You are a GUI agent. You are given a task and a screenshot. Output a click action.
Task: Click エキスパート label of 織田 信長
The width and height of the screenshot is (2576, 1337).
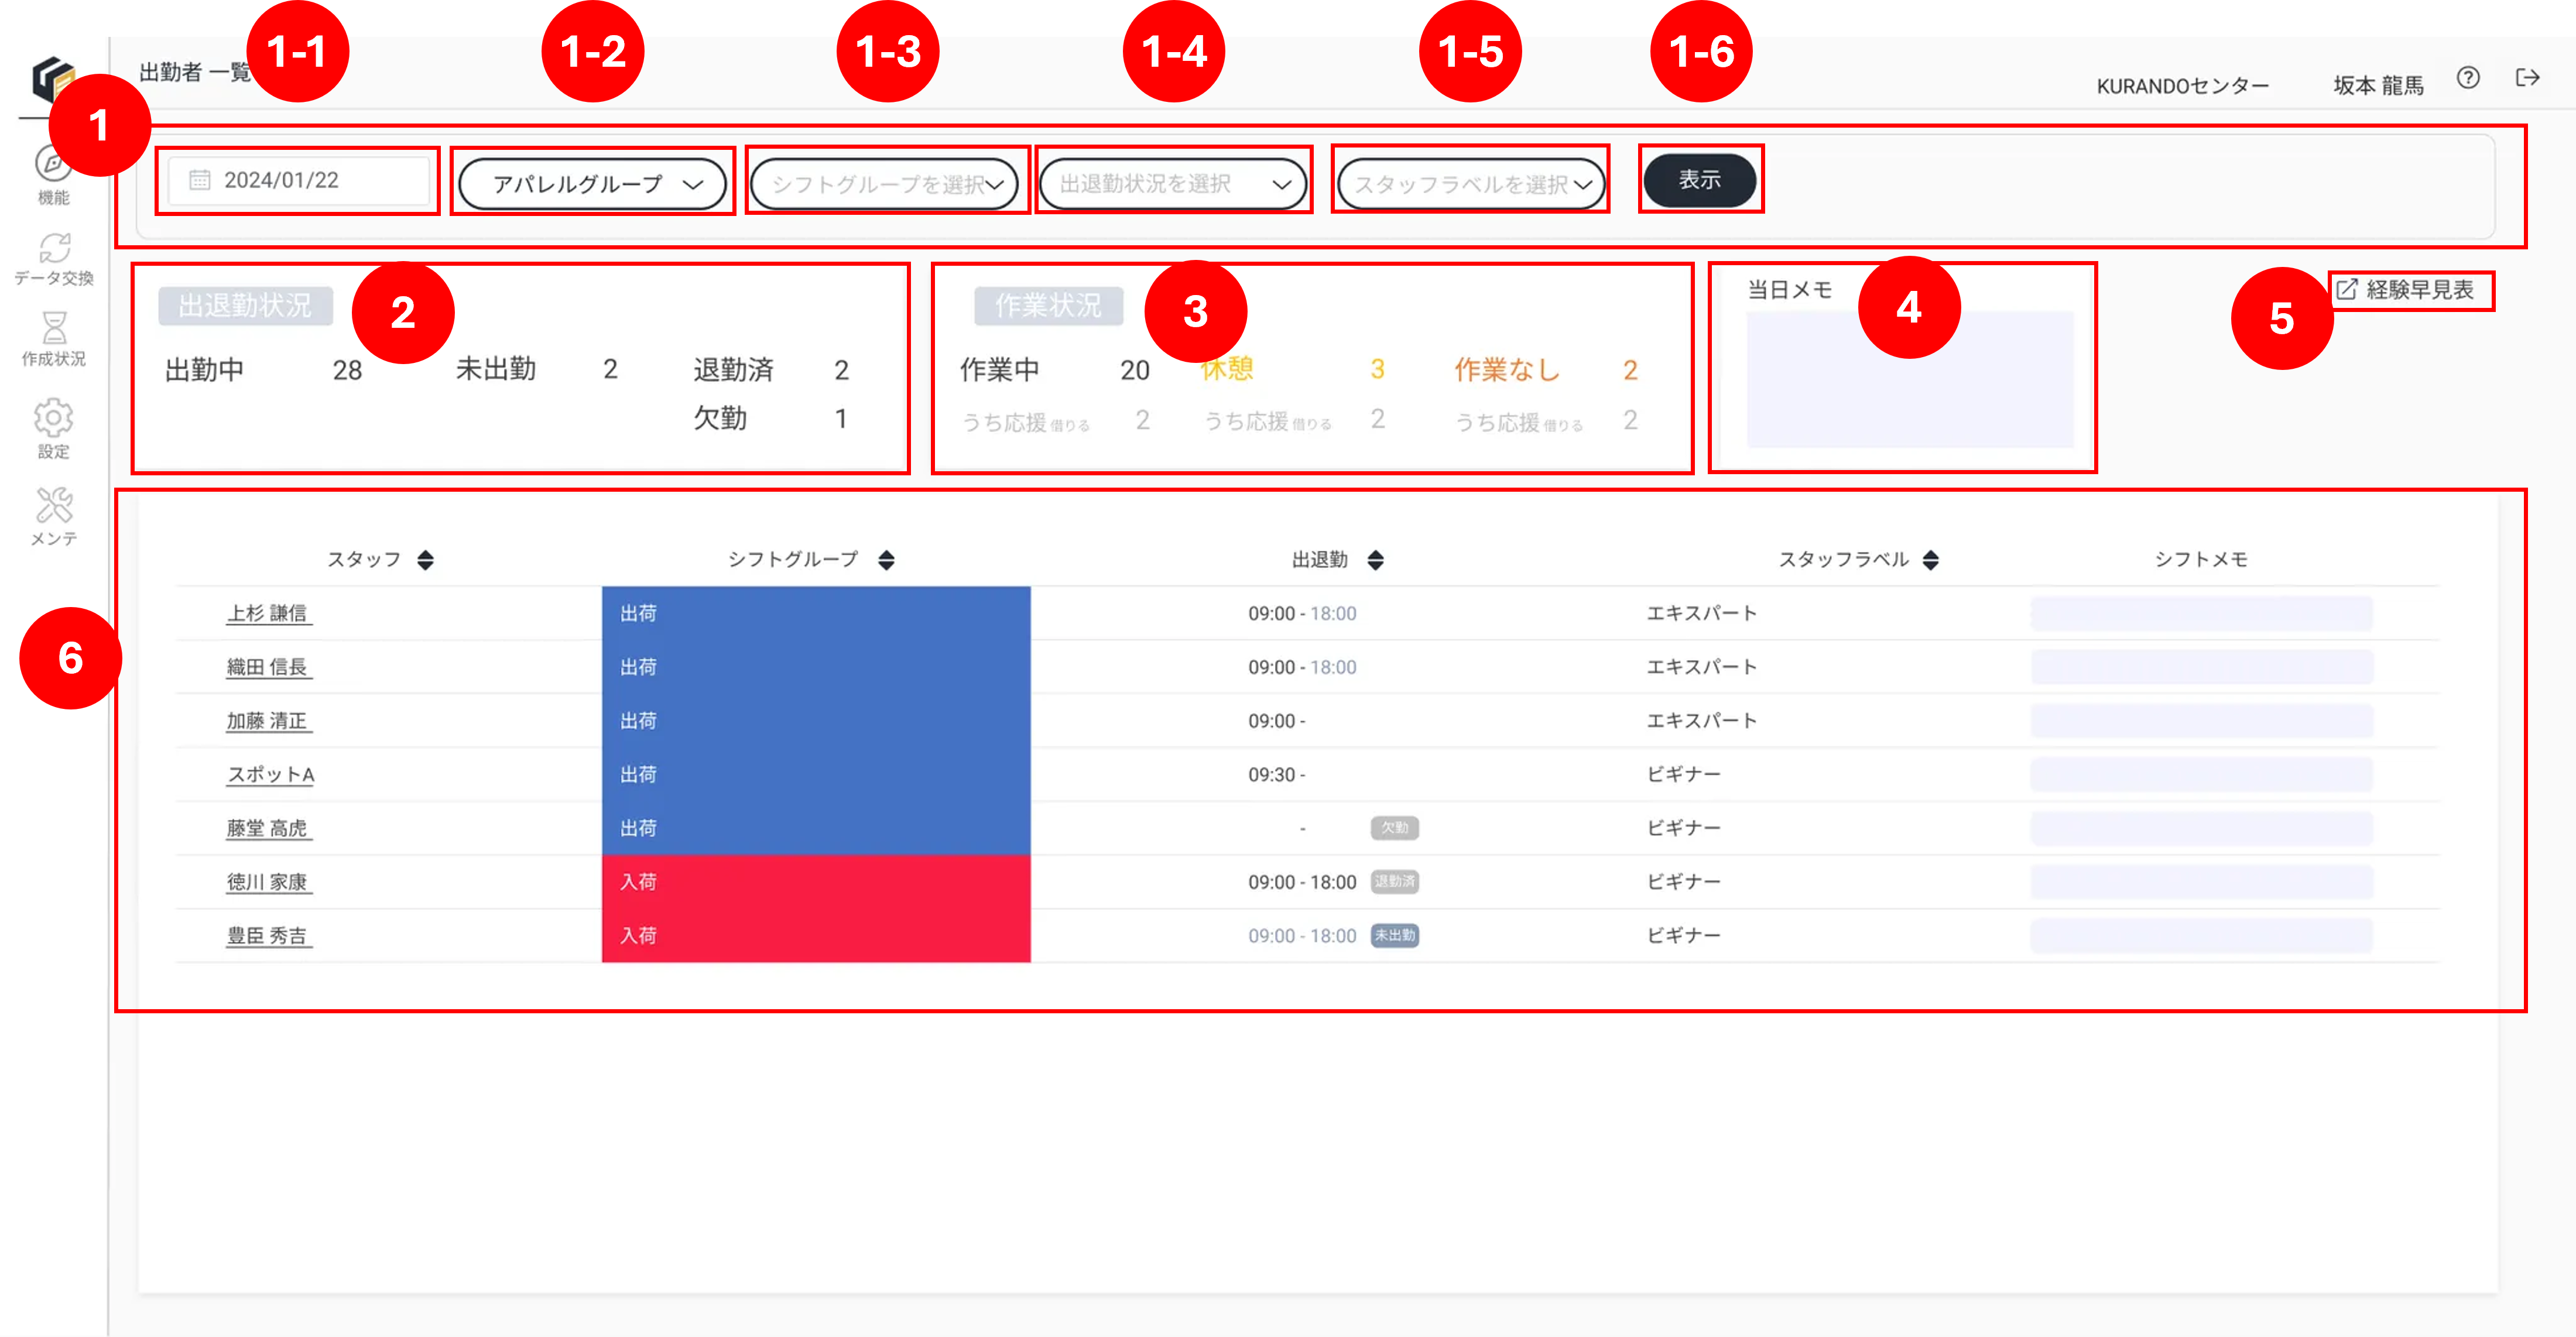coord(1702,667)
